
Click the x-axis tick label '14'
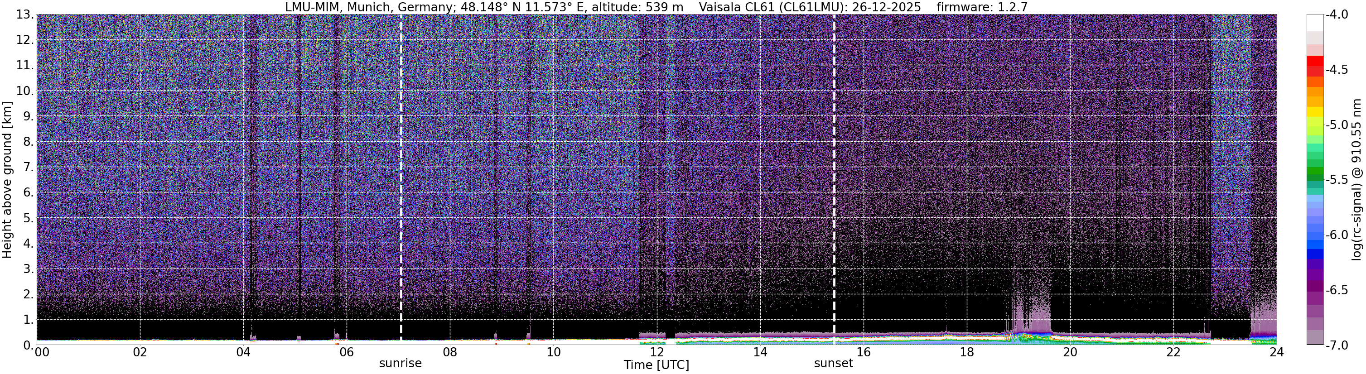pos(760,352)
